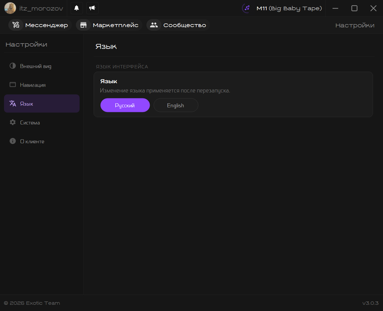383x311 pixels.
Task: Open the announcements megaphone icon
Action: pyautogui.click(x=92, y=8)
